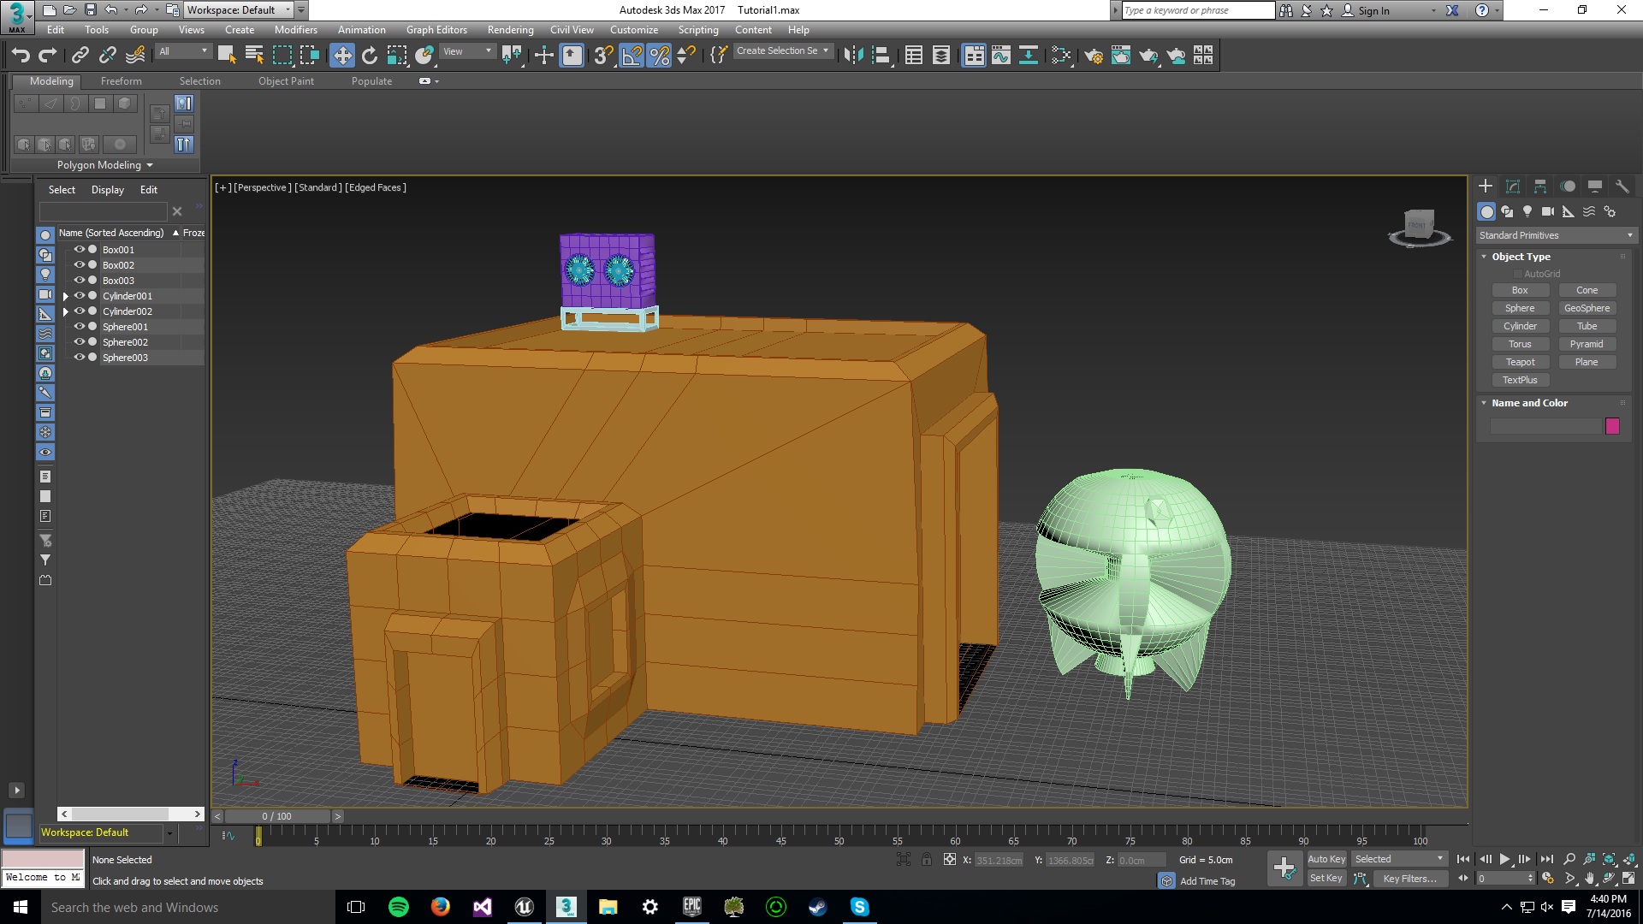Click the Torus primitive button
The image size is (1643, 924).
(x=1520, y=344)
